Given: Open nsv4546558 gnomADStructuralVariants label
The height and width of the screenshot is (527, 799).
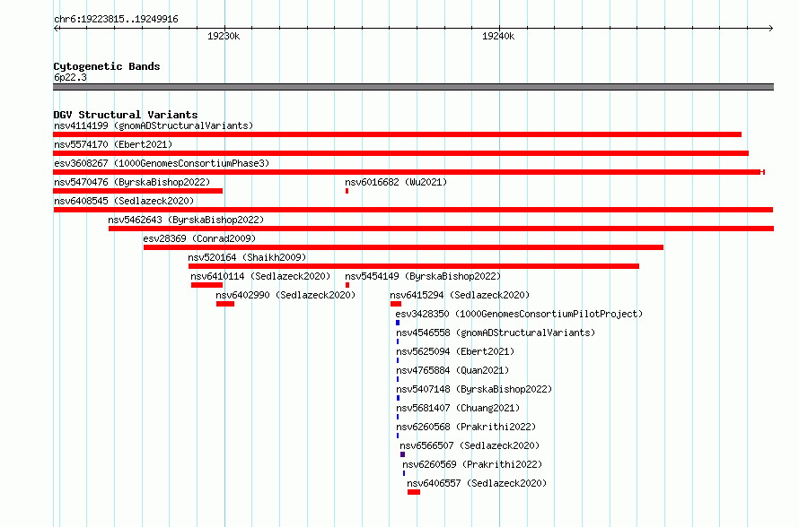Looking at the screenshot, I should 496,333.
